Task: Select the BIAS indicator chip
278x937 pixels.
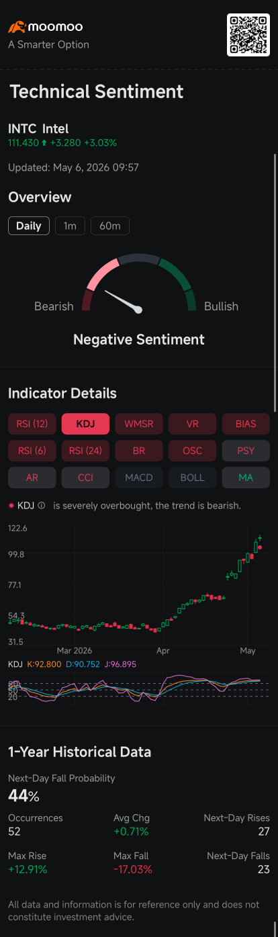Action: 246,424
